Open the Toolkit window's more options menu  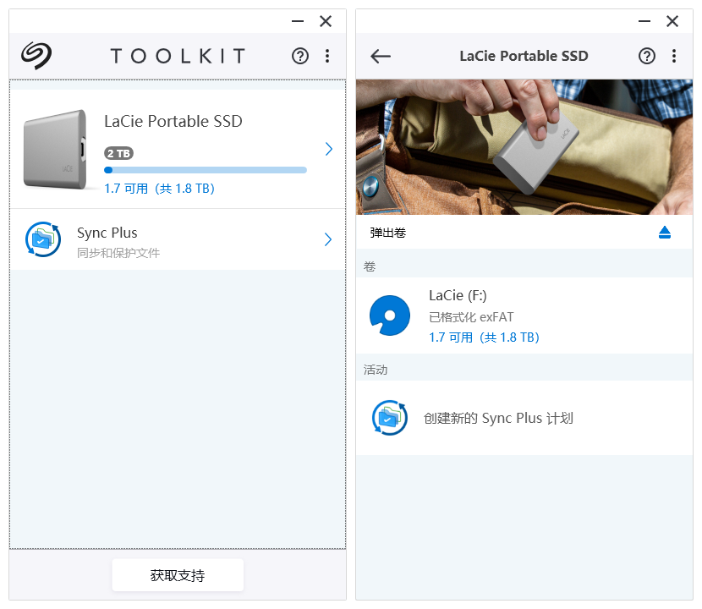tap(327, 56)
